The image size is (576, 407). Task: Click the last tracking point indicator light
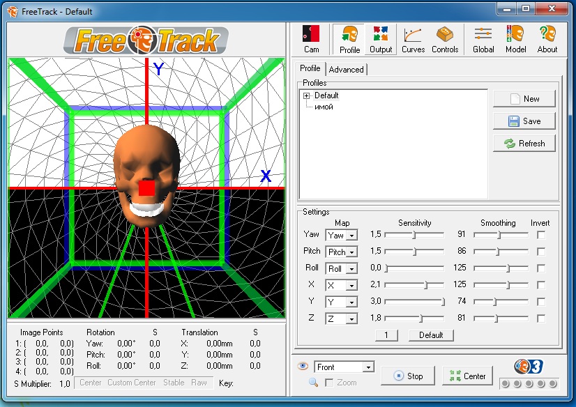click(x=552, y=383)
